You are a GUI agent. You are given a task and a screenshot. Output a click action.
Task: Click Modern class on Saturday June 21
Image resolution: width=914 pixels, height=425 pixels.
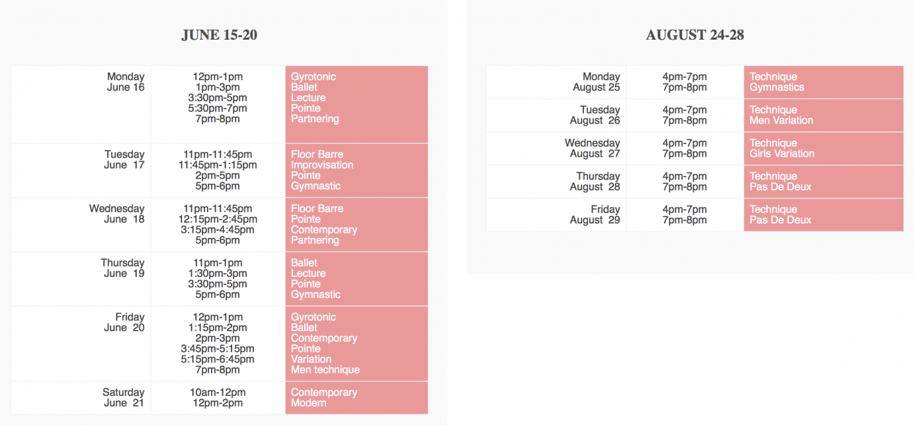(x=309, y=403)
